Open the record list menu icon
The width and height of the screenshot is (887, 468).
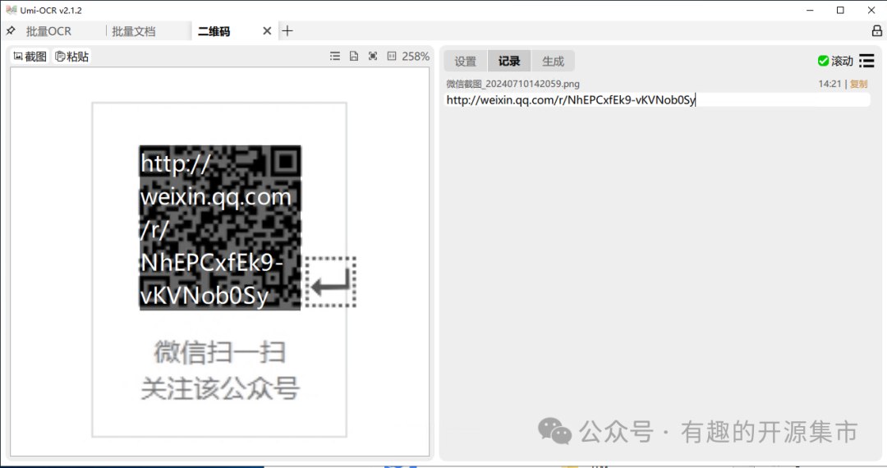tap(866, 61)
